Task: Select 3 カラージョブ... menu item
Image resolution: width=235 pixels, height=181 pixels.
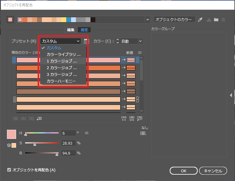Action: [x=63, y=74]
